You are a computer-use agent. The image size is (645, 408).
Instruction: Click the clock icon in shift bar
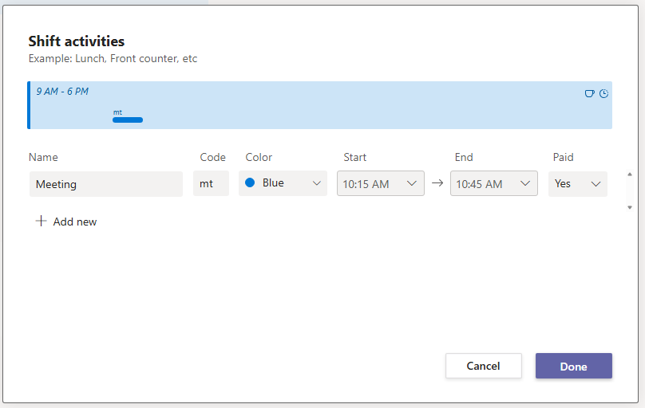[x=603, y=93]
